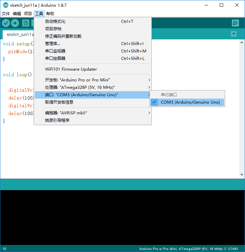Click the line number 10 indicator
The width and height of the screenshot is (245, 252).
(x=4, y=249)
